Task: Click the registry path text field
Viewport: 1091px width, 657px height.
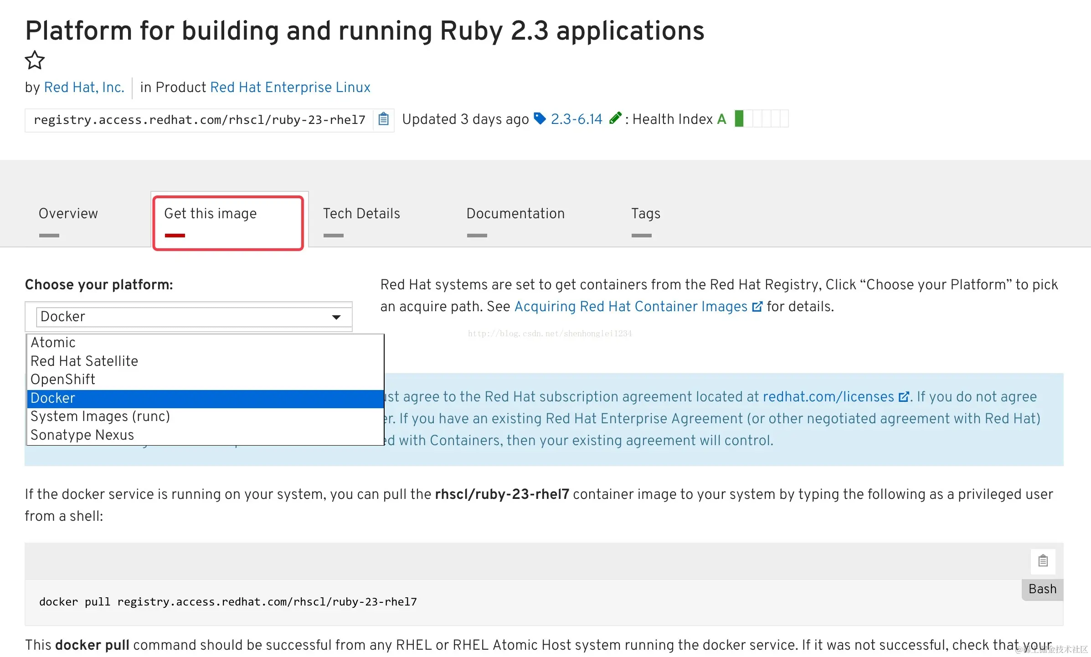Action: pos(199,120)
